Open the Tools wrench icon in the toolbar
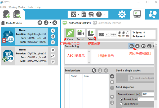Image resolution: width=159 pixels, height=108 pixels. (x=73, y=14)
